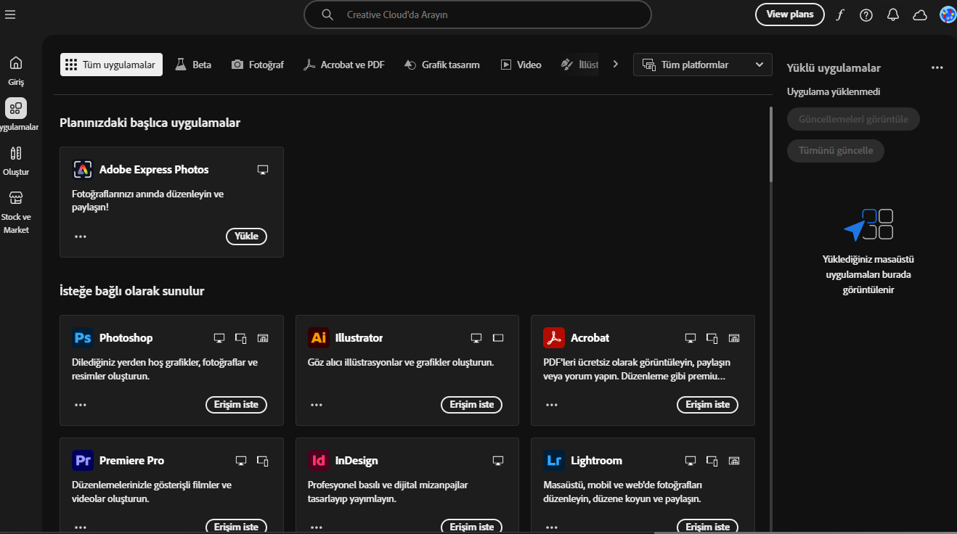This screenshot has height=534, width=957.
Task: Click the Lightroom card title text
Action: tap(597, 461)
